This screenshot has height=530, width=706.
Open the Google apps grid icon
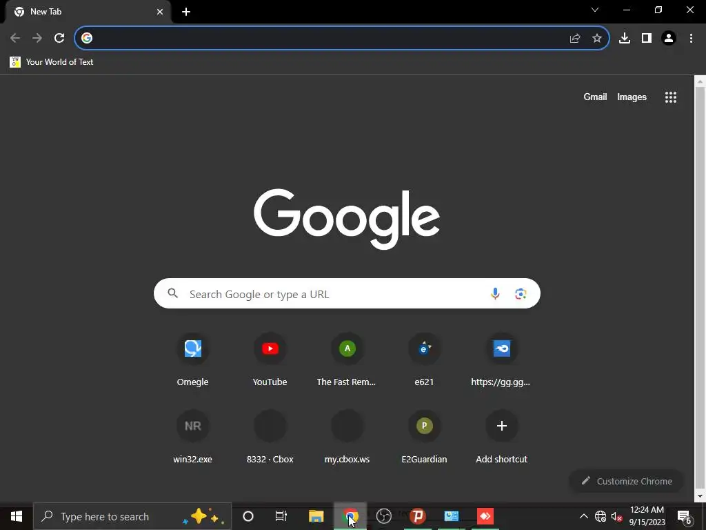point(671,97)
